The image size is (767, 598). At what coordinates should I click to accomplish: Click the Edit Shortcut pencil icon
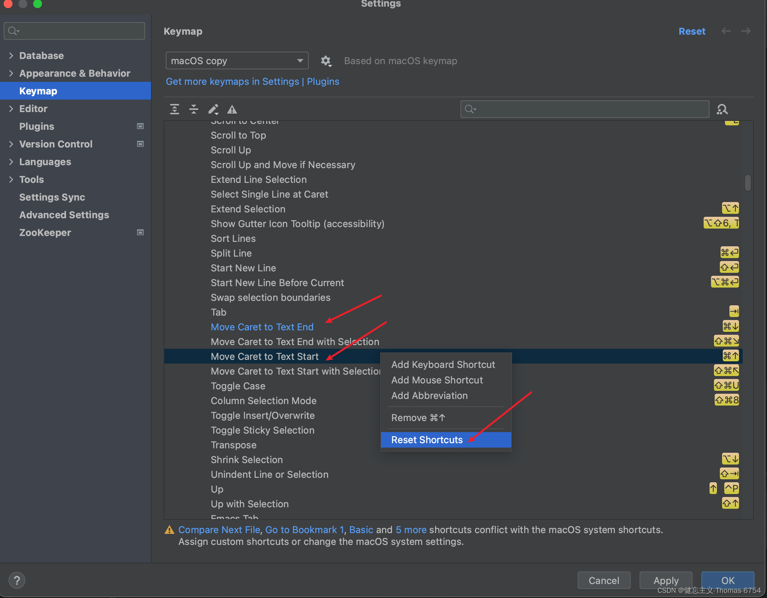click(x=213, y=109)
